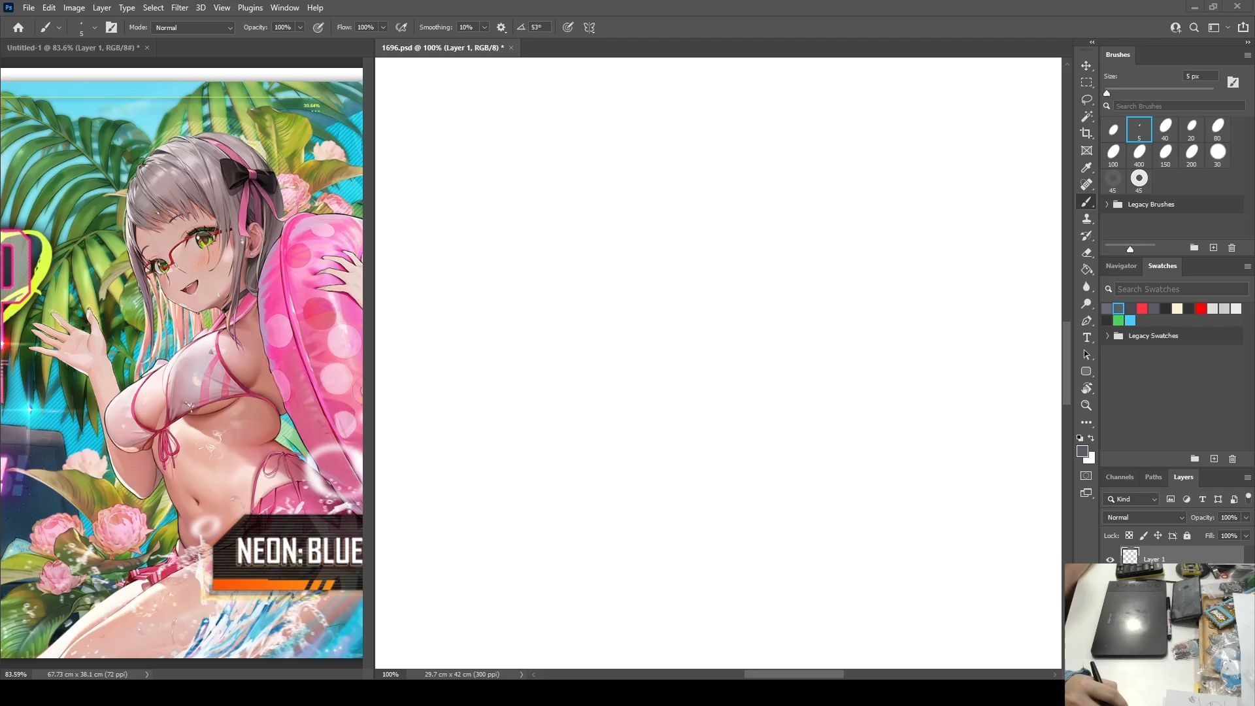Click the Search Brushes field
1255x706 pixels.
1179,106
